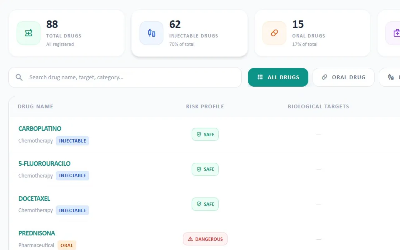Click the Injectable tag under Docetaxel
Screen dimensions: 400x250
coord(72,210)
